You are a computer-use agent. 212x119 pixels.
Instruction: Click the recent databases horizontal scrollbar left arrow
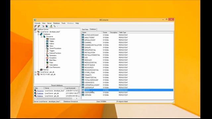(x=35, y=99)
